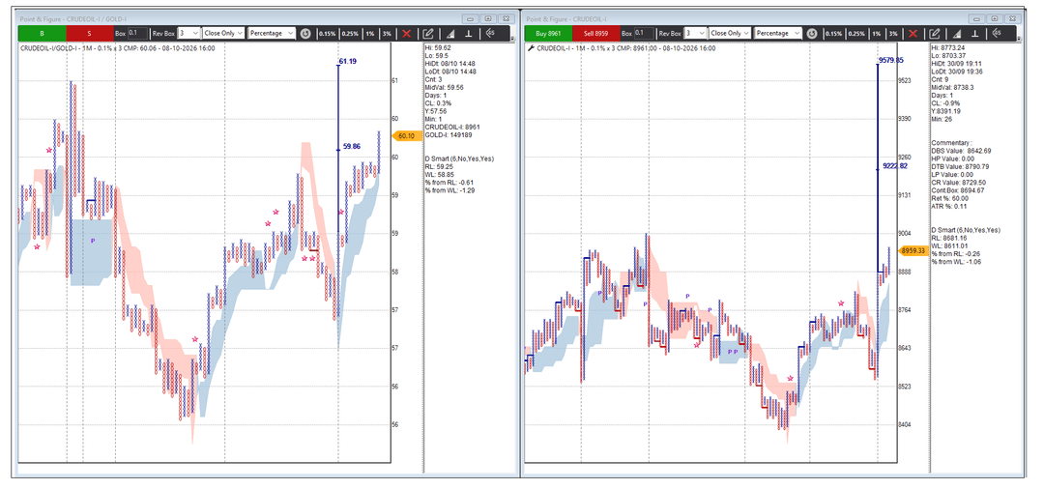The image size is (1044, 489).
Task: Click wrench icon beside CRUDEOIL-I chart title
Action: 531,48
